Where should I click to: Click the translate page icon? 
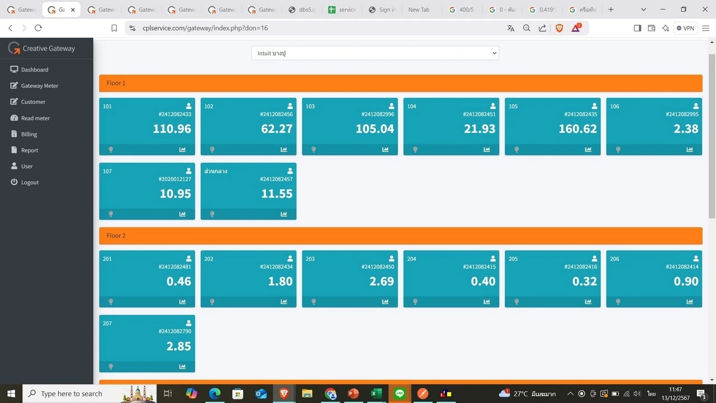tap(511, 28)
